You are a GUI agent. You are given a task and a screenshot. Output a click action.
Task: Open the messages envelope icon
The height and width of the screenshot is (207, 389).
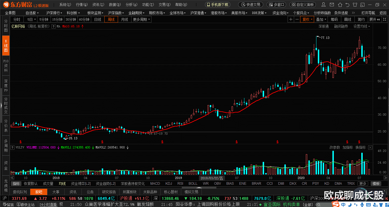[331, 5]
